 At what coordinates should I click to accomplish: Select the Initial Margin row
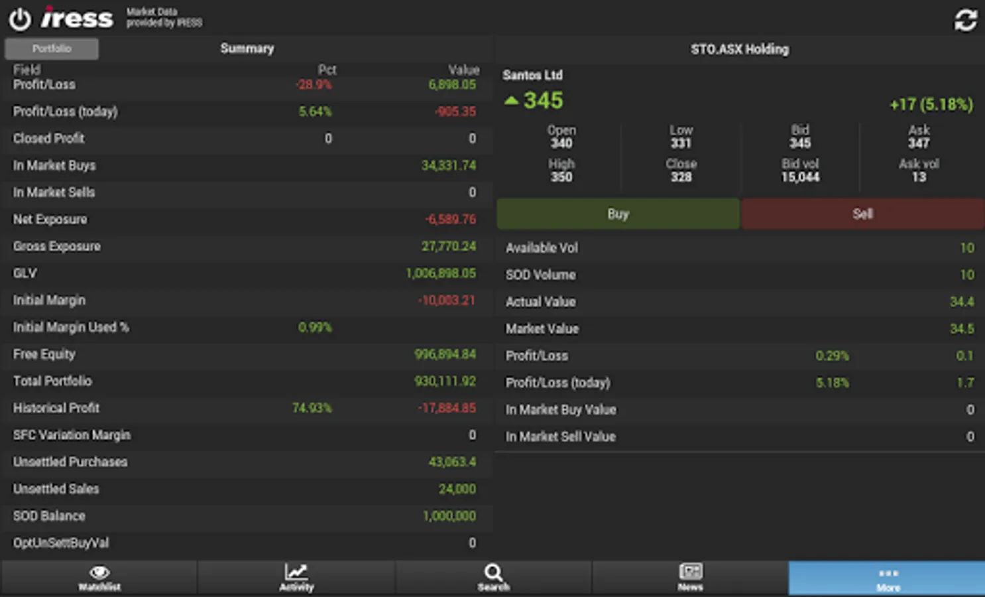pos(247,300)
